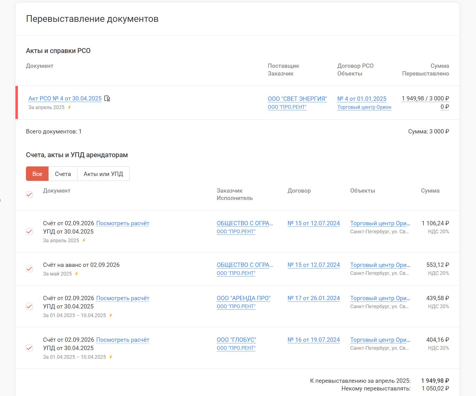Image resolution: width=476 pixels, height=396 pixels.
Task: Open Посмотреть расчёт in the ООО "ГЛОБУС" row
Action: point(123,340)
